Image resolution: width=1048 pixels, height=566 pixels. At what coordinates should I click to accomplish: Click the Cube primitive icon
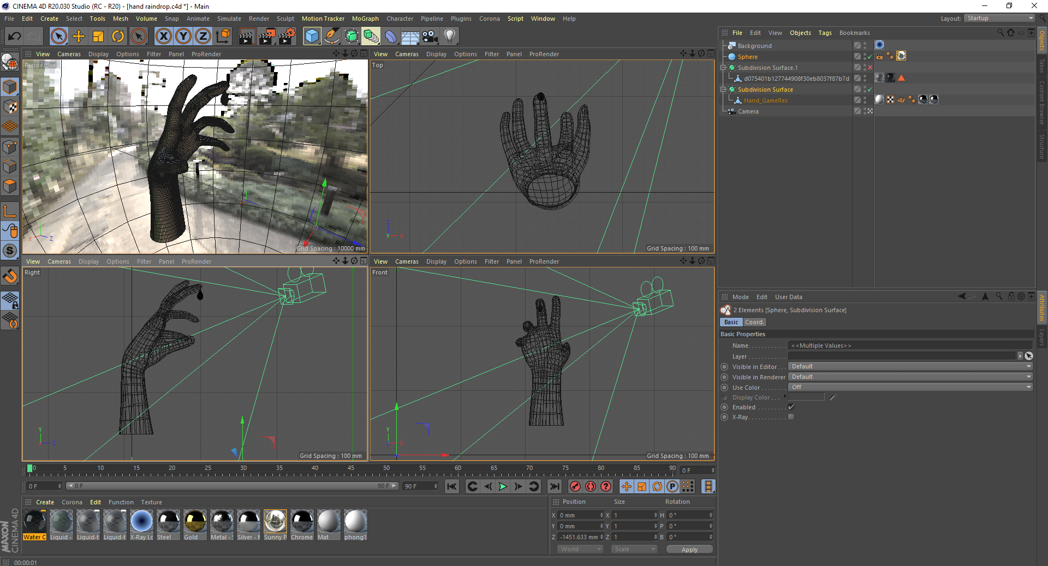(x=312, y=37)
